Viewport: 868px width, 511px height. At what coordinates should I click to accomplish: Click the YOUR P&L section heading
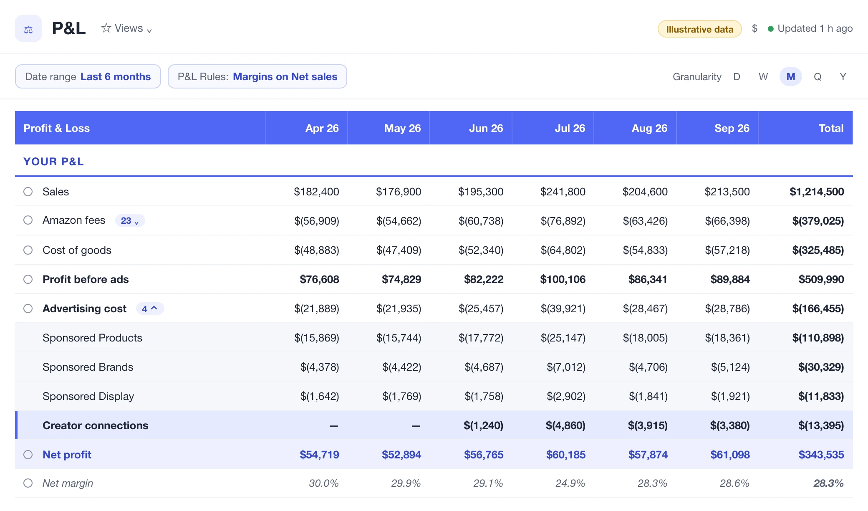point(53,162)
